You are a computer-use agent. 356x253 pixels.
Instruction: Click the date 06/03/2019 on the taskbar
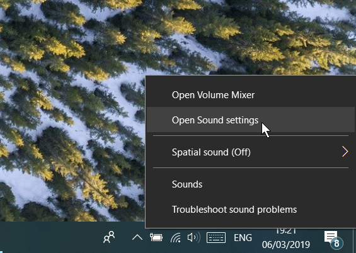[x=286, y=245]
